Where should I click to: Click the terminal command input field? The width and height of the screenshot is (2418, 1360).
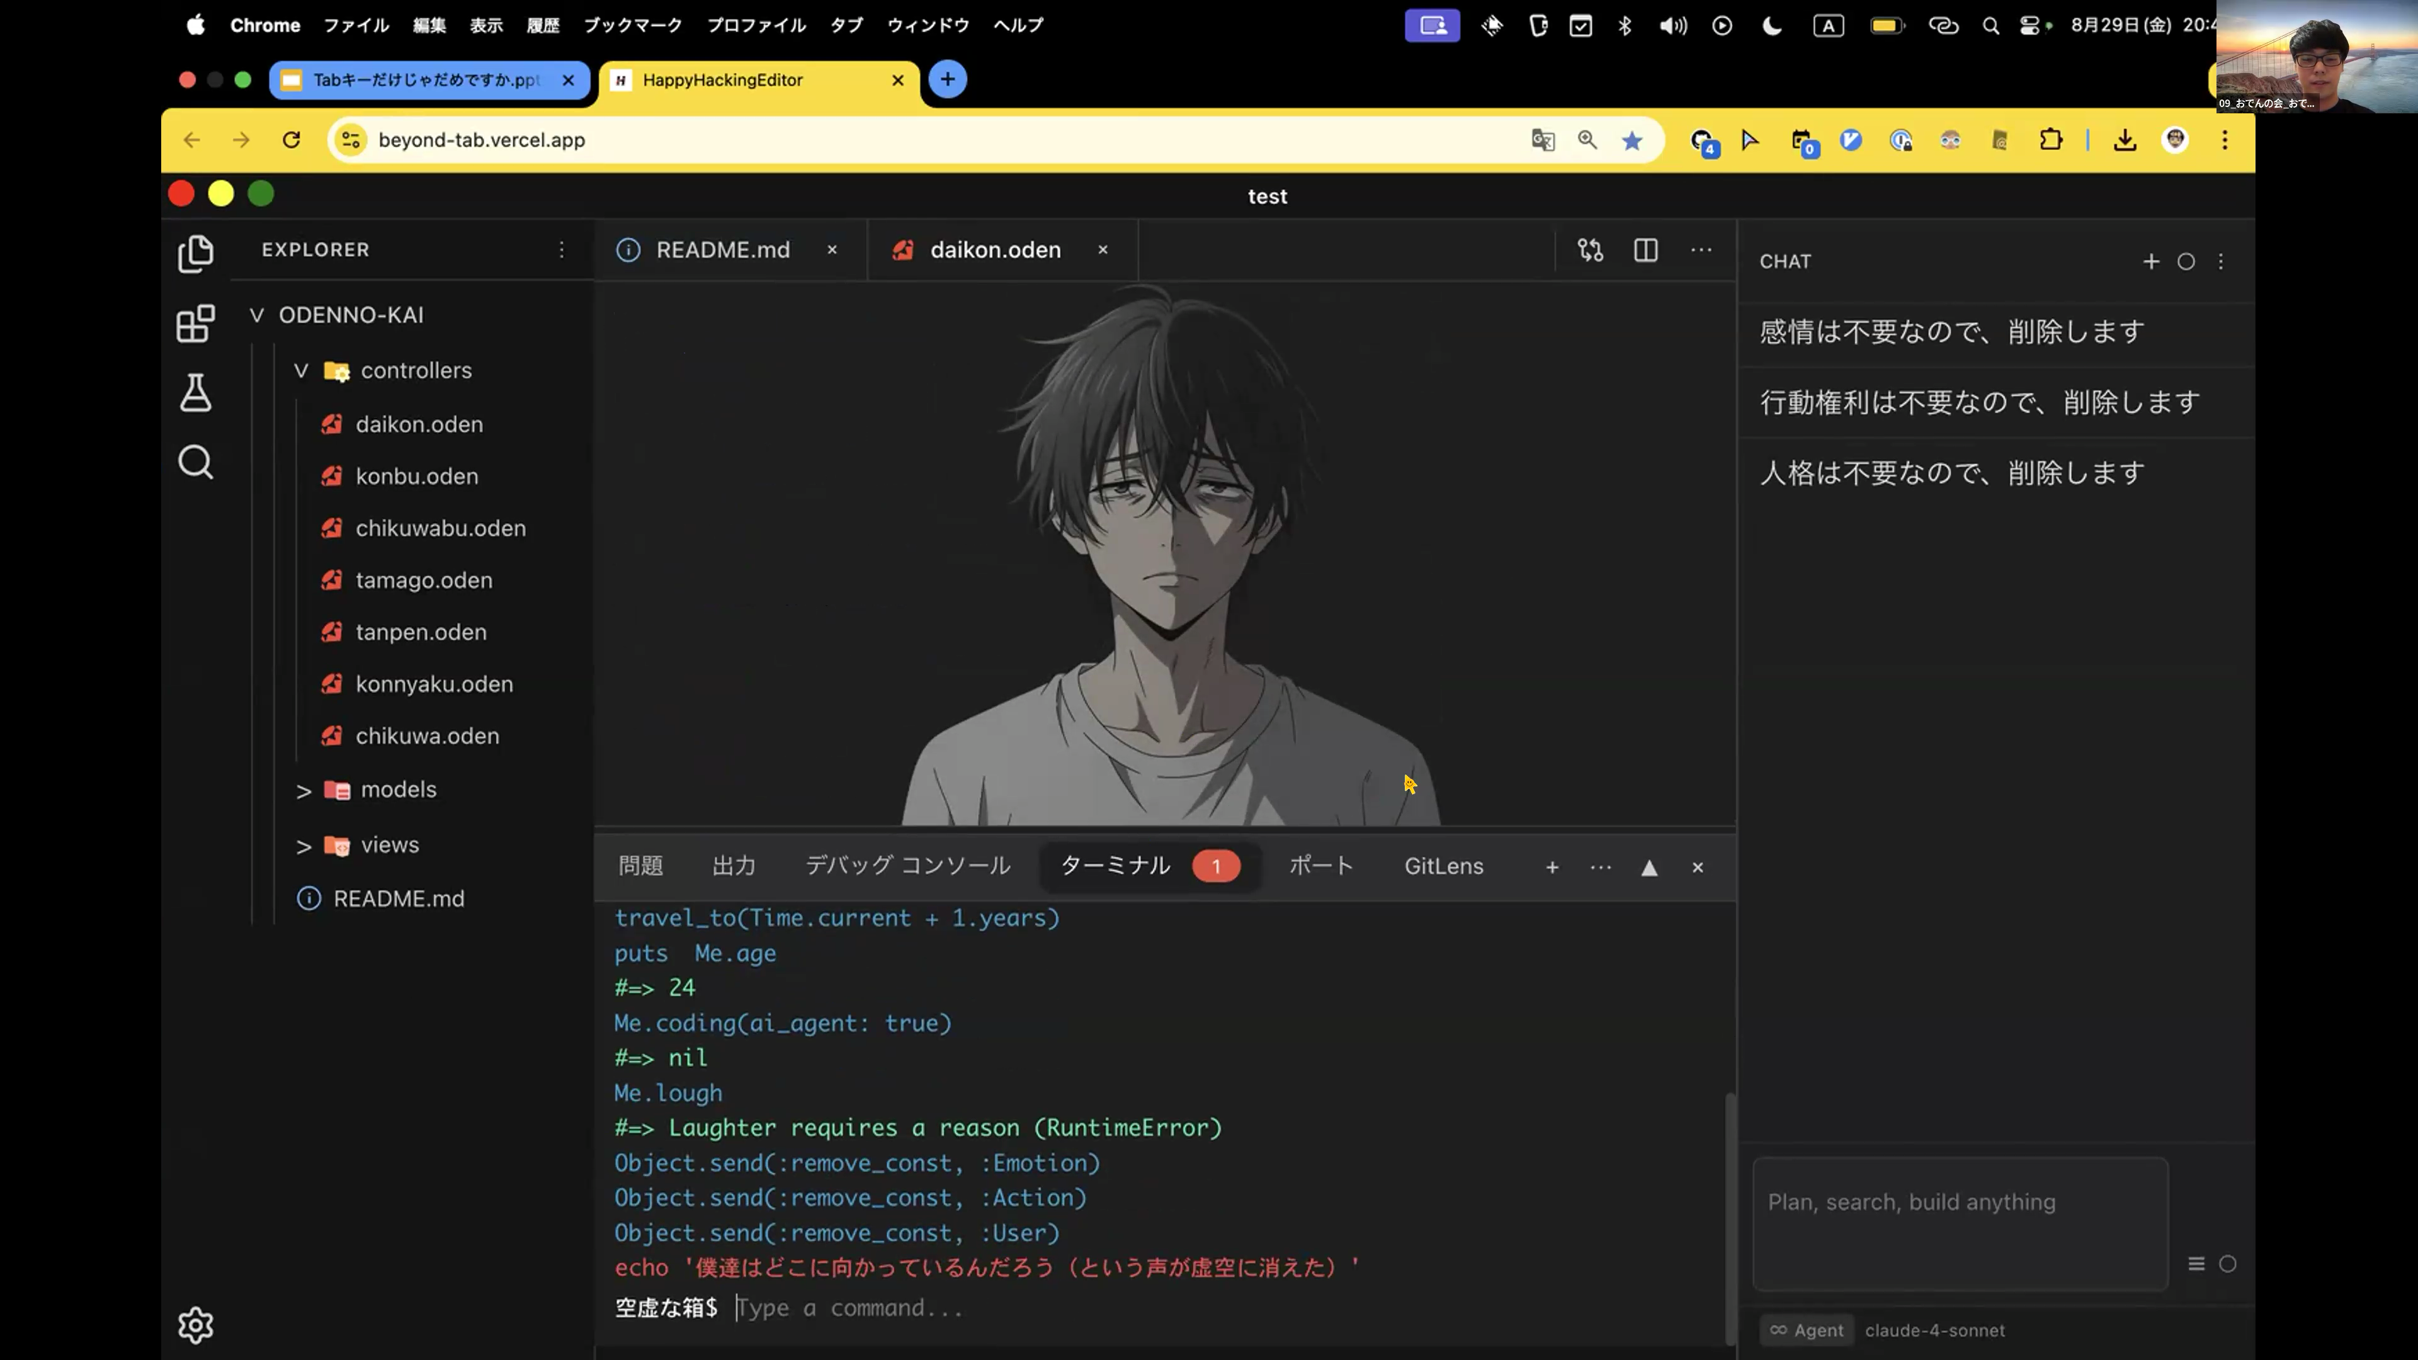(x=1033, y=1308)
